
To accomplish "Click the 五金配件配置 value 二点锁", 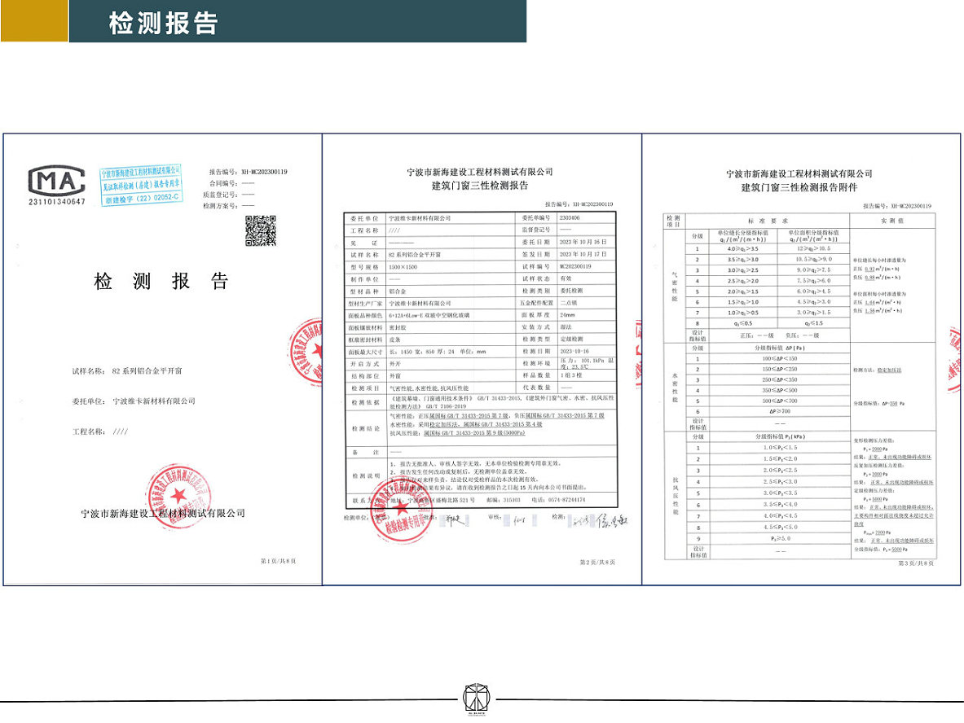I will [568, 303].
